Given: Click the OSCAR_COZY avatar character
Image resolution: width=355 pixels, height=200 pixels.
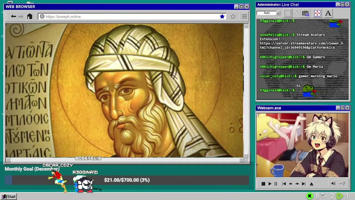Looking at the screenshot, I should [58, 181].
